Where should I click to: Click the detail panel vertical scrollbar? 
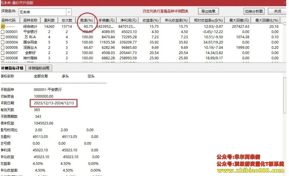click(x=285, y=95)
